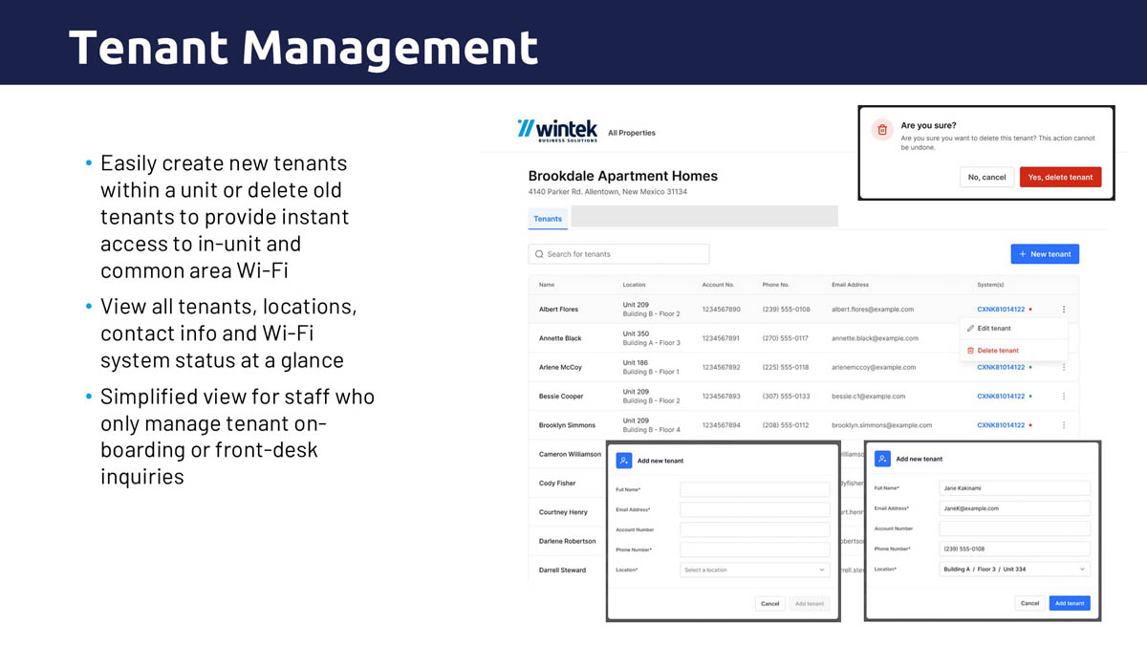Focus the 'Search for tenants' field
1147x645 pixels.
coord(618,254)
